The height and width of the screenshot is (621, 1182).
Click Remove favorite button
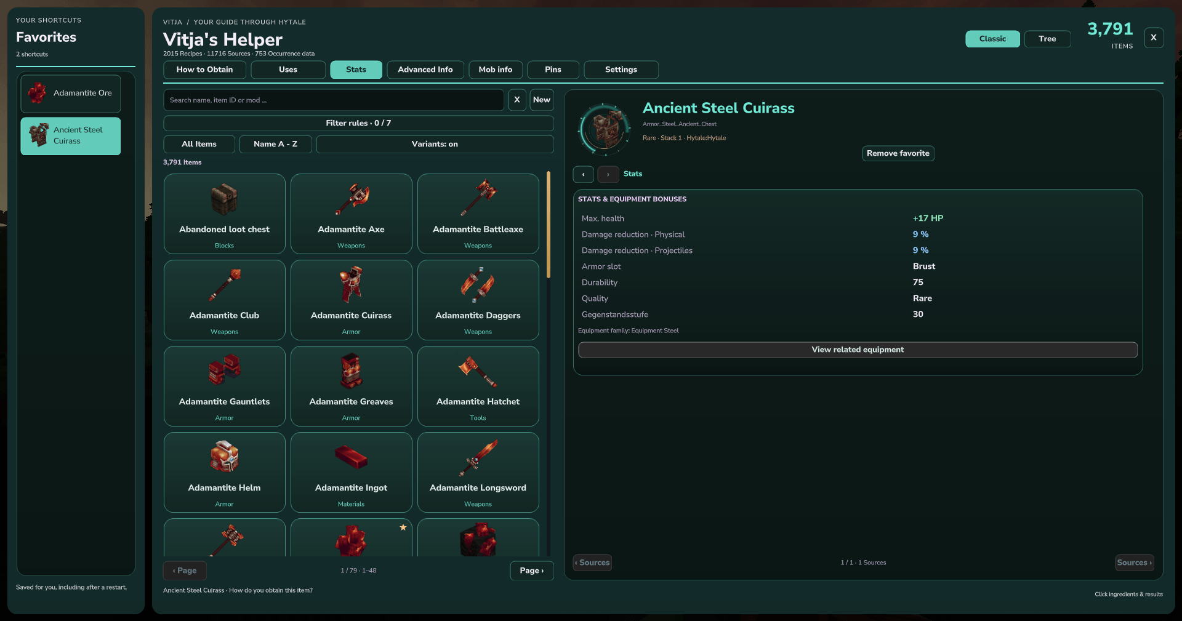tap(898, 153)
